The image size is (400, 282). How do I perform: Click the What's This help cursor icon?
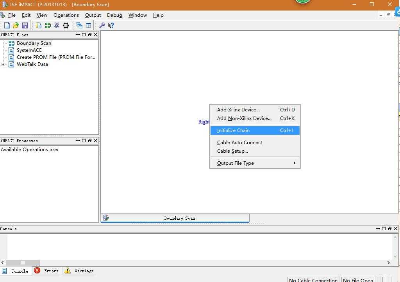[x=111, y=25]
